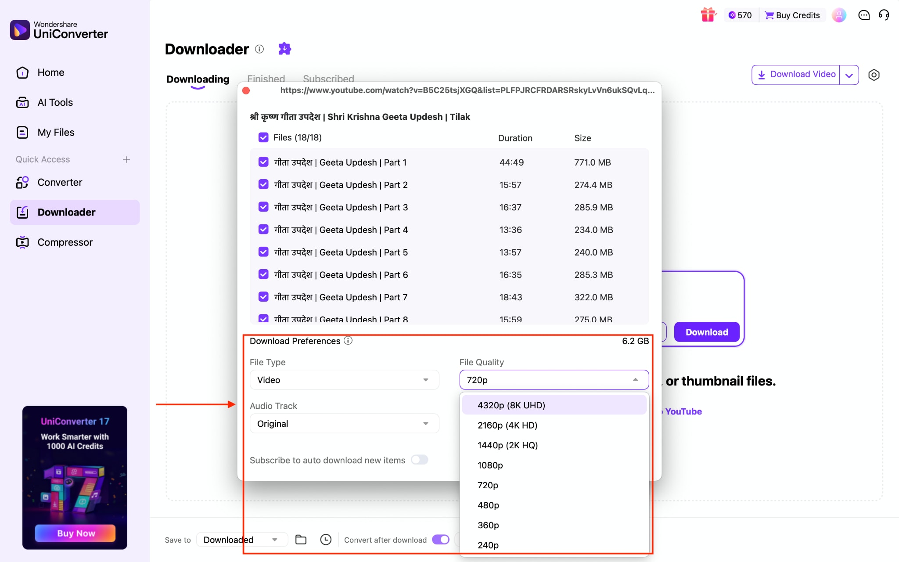Screen dimensions: 899x562
Task: Open the Save to Downloaded dropdown
Action: (241, 540)
